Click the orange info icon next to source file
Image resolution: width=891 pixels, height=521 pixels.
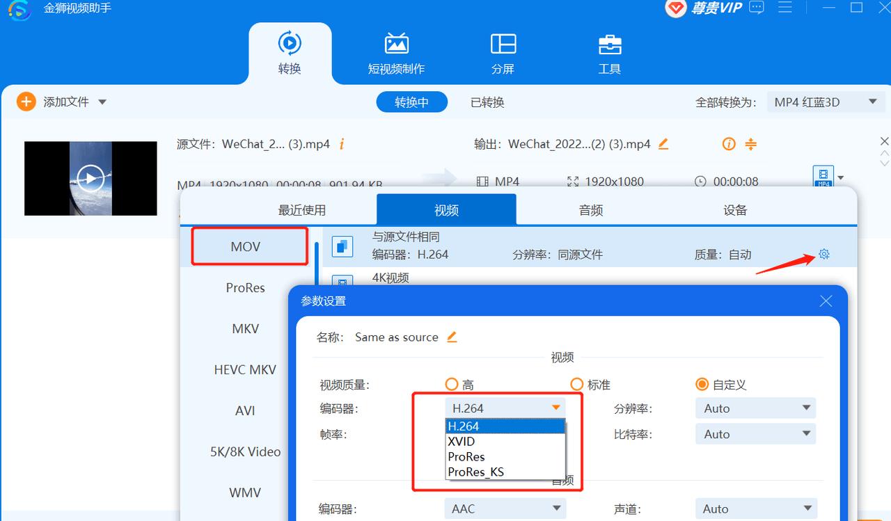coord(341,144)
